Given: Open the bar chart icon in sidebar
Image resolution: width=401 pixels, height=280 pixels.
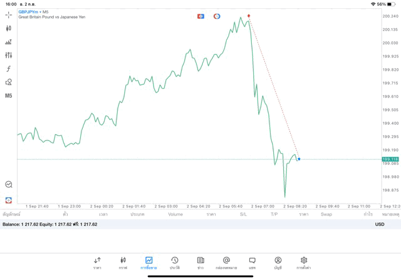Looking at the screenshot, I should coord(8,42).
